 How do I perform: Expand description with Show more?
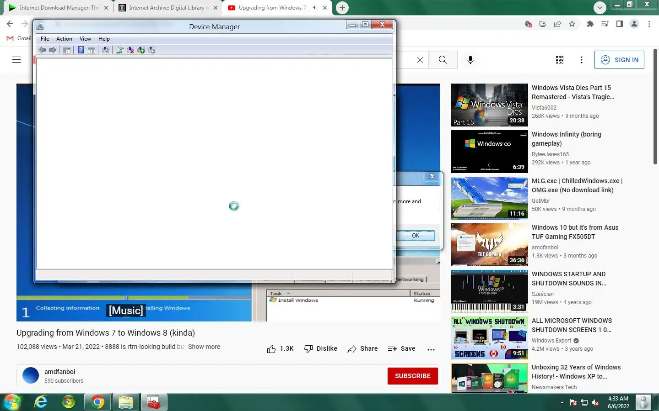204,347
